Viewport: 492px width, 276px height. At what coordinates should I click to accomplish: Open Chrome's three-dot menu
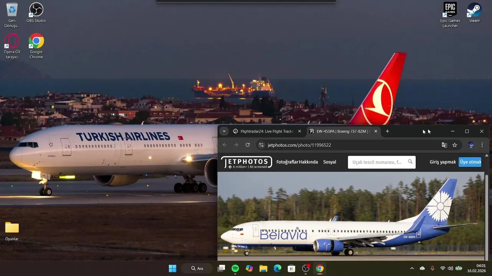point(482,145)
